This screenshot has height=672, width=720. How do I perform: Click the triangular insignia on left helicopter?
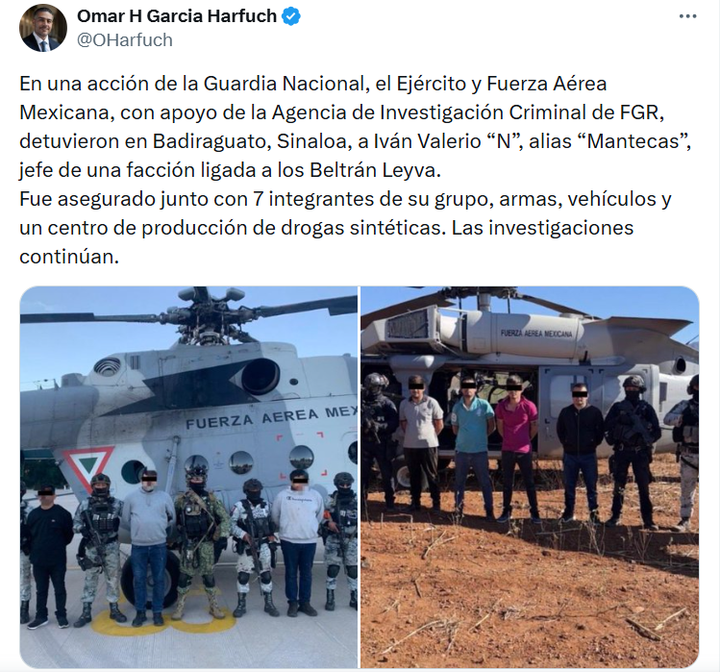[87, 467]
